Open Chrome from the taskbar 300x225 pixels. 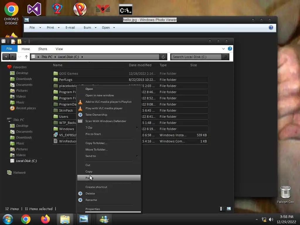click(26, 219)
